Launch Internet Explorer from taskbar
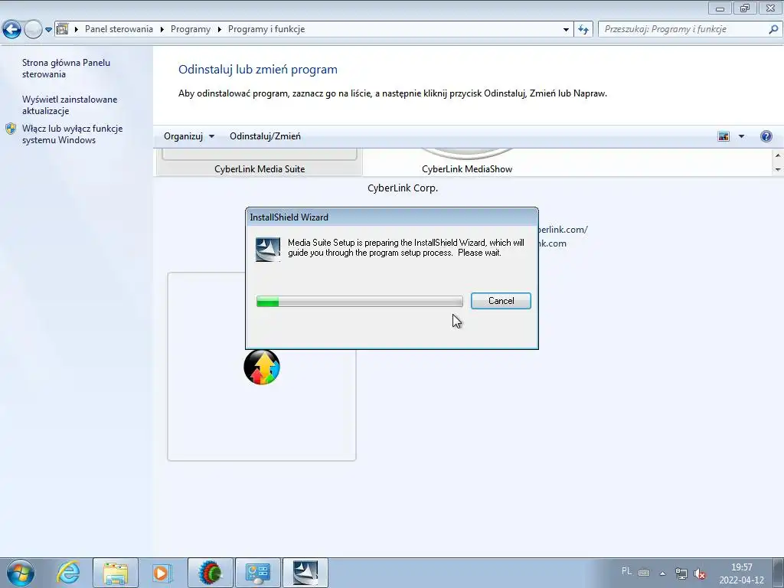The width and height of the screenshot is (784, 588). 68,573
